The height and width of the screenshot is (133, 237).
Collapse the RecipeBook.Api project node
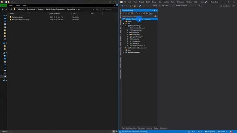(126, 26)
